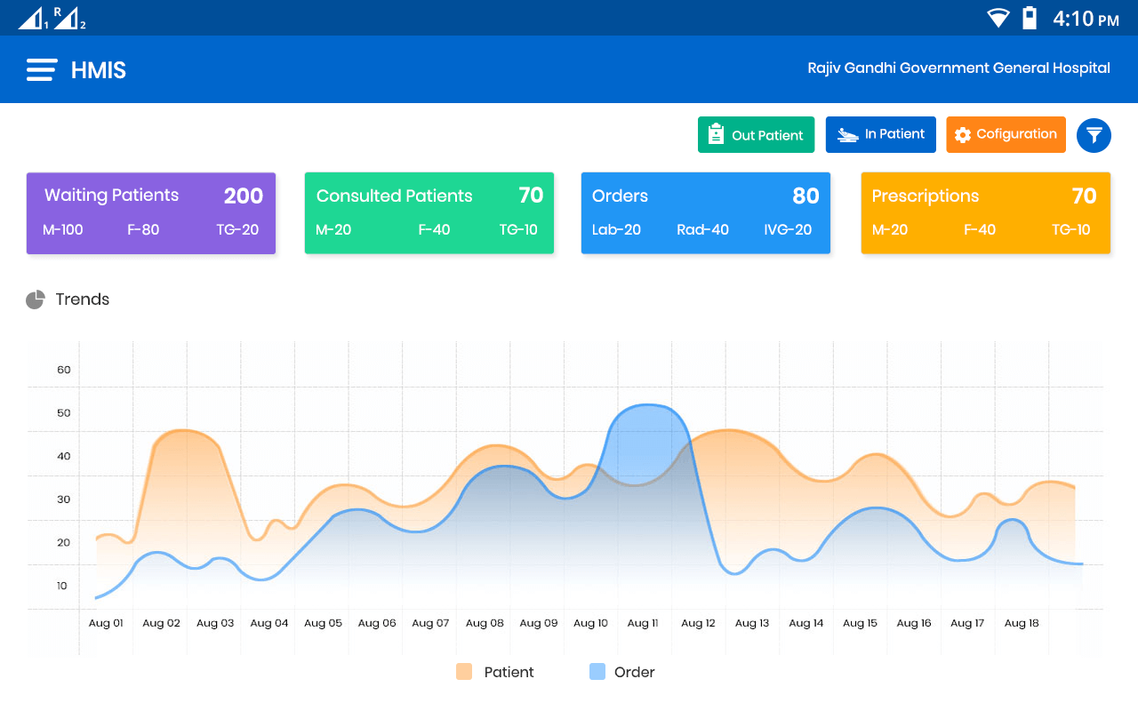
Task: Toggle the Order series in chart legend
Action: point(622,672)
